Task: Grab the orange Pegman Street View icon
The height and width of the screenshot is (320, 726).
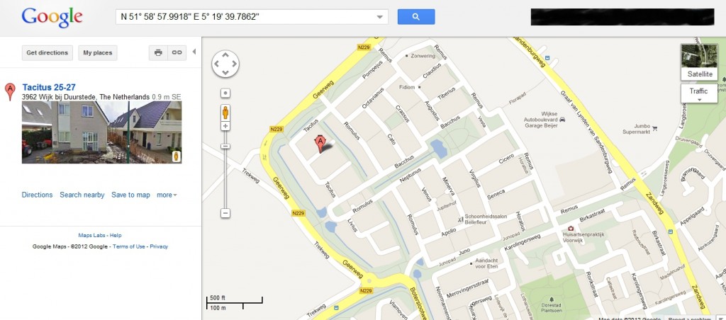Action: tap(225, 112)
